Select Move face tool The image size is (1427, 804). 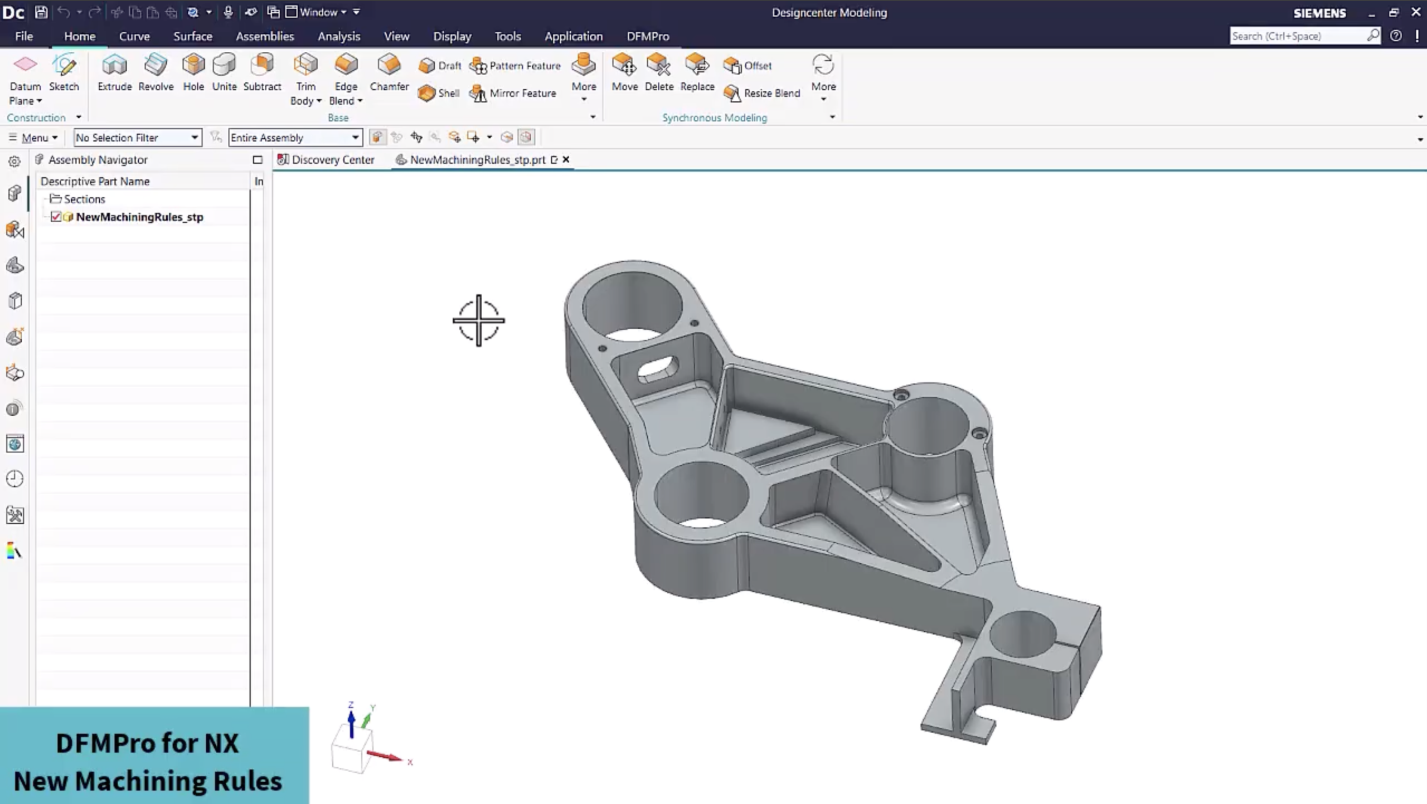click(624, 74)
